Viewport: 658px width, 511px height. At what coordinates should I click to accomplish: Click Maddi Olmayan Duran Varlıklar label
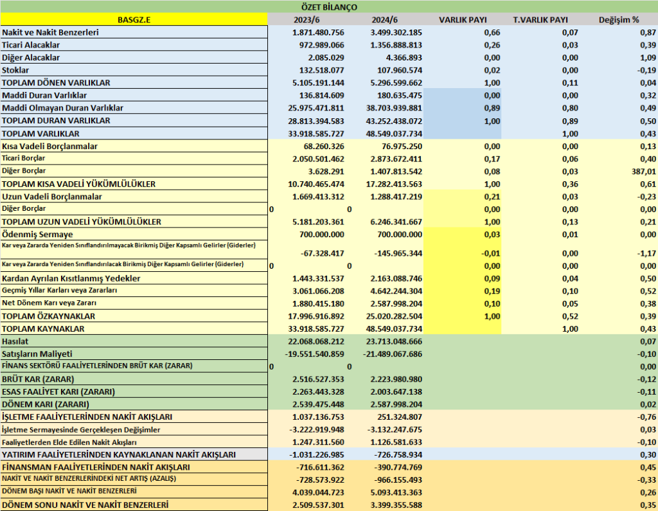click(x=62, y=108)
